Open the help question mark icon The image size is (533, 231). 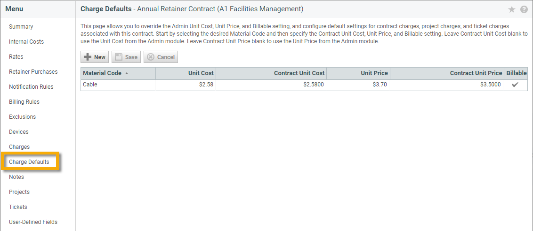(x=524, y=9)
